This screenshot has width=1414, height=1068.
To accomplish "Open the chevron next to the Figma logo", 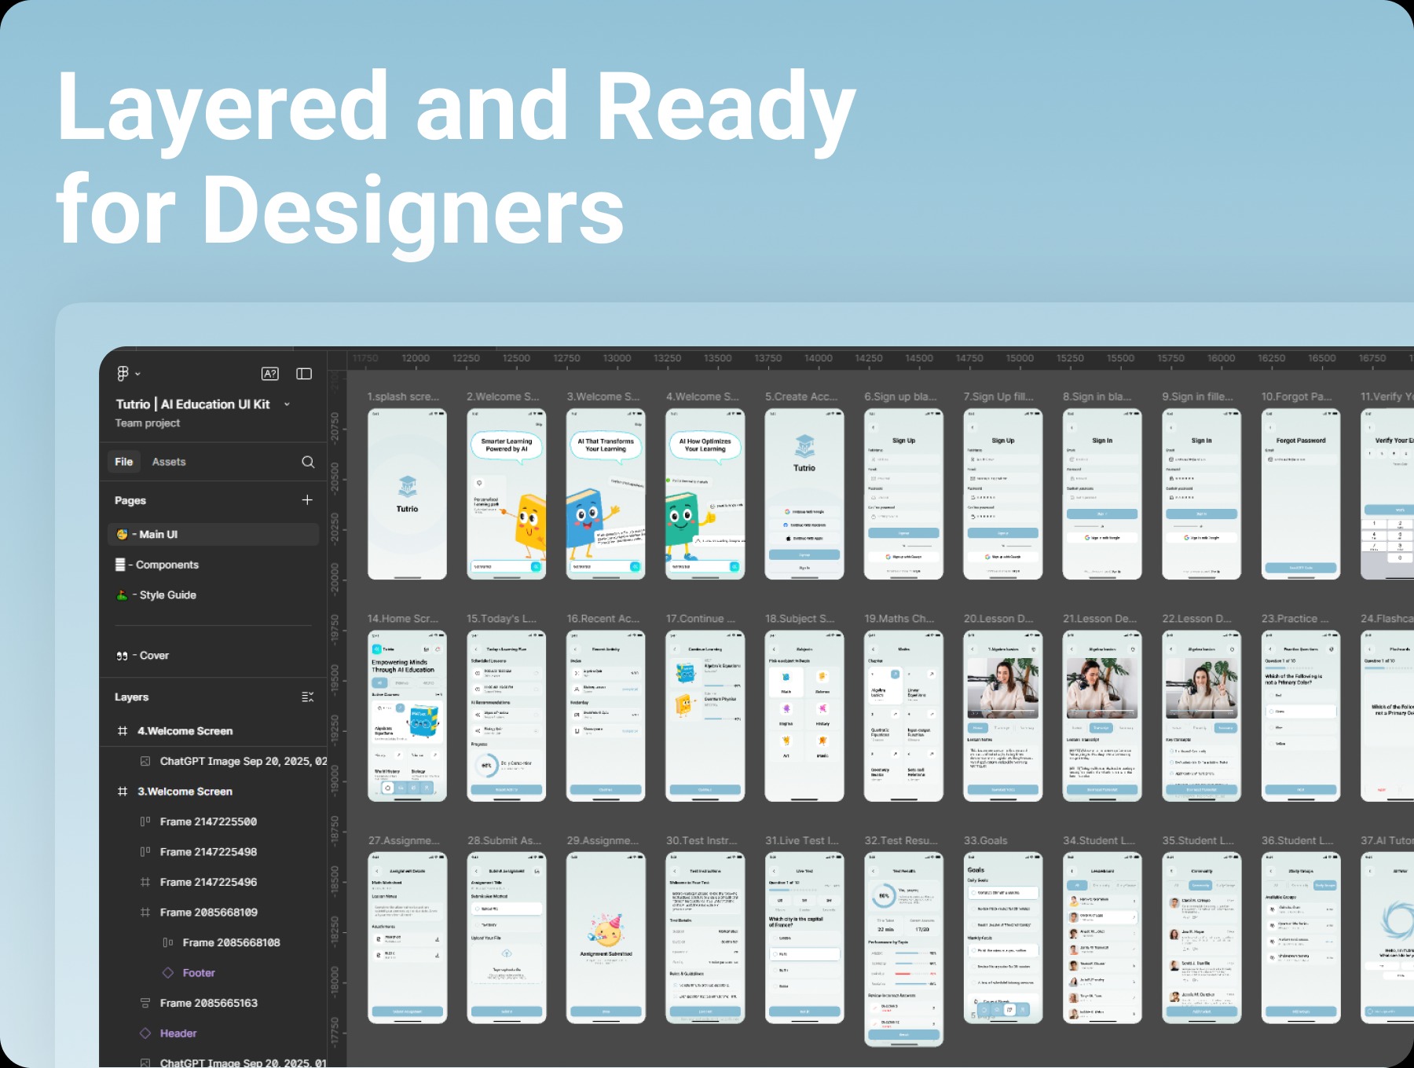I will pyautogui.click(x=139, y=373).
